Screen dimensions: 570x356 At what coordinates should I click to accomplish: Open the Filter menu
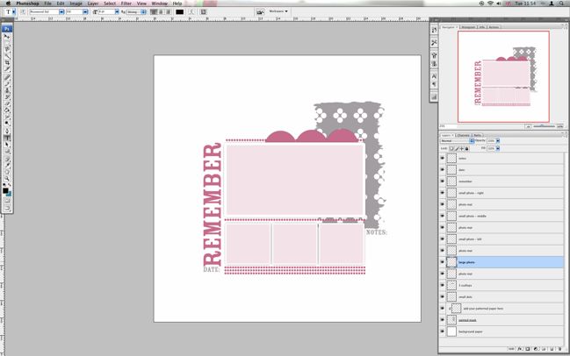coord(126,4)
